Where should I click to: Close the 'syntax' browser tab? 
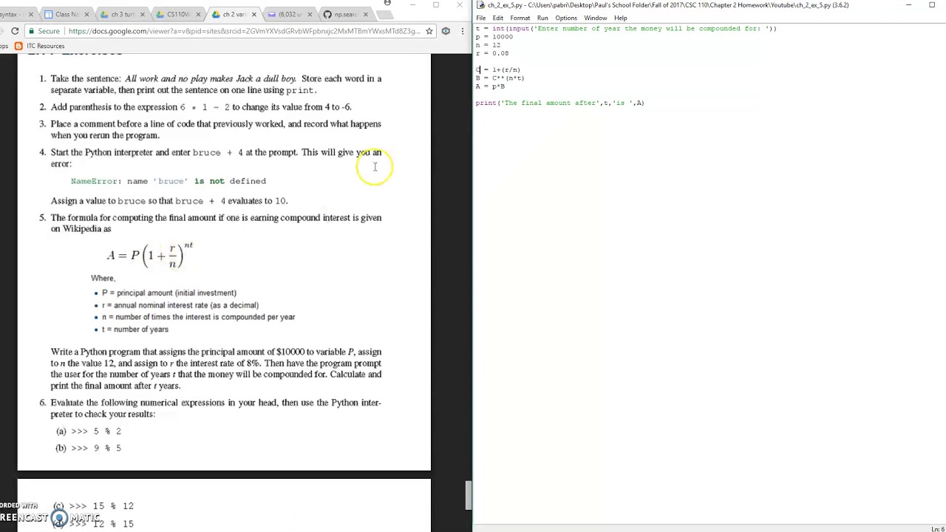click(31, 14)
